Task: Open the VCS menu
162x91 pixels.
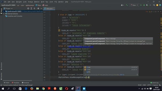Action: (56, 2)
